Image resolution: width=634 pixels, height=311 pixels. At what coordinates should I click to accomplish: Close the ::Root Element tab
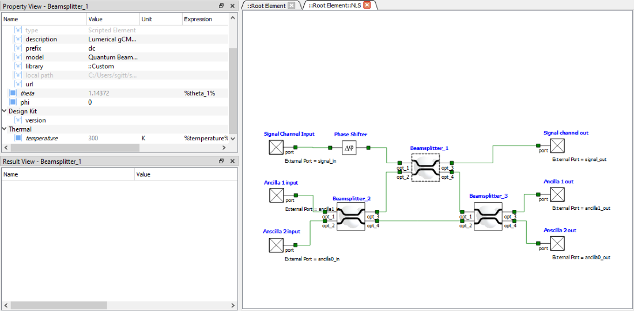pos(291,5)
